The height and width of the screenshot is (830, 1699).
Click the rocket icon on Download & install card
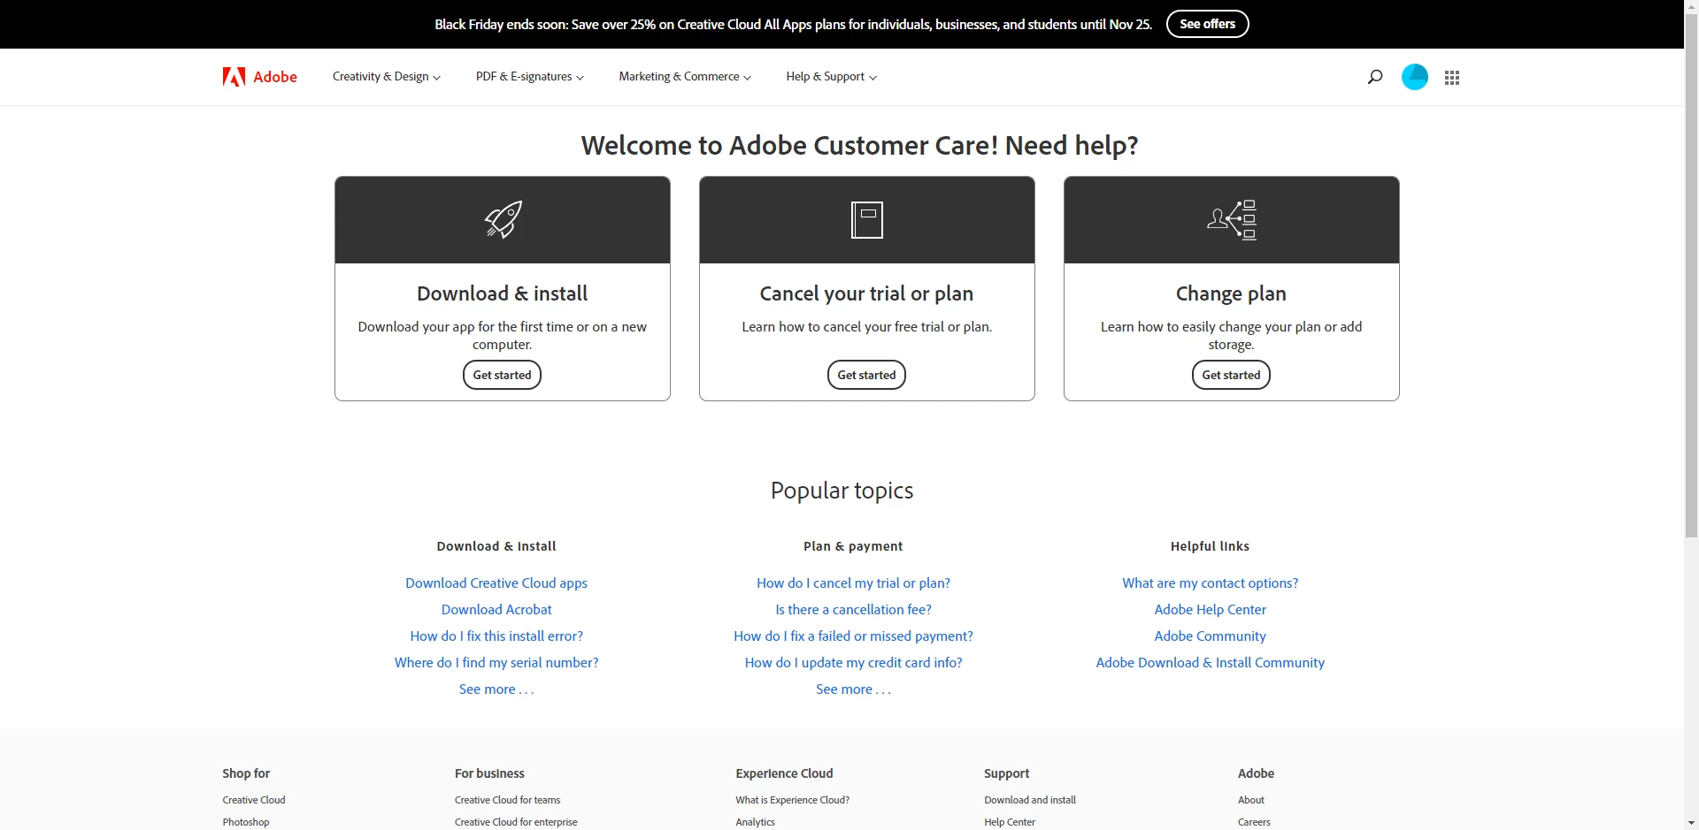[503, 219]
